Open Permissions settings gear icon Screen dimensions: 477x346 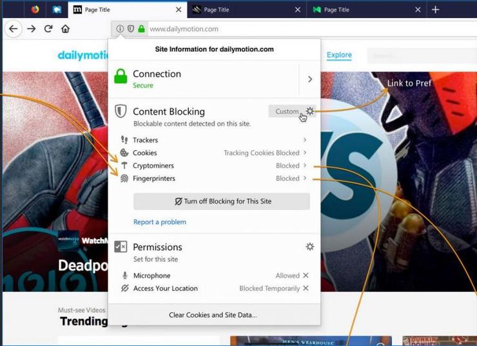[310, 247]
